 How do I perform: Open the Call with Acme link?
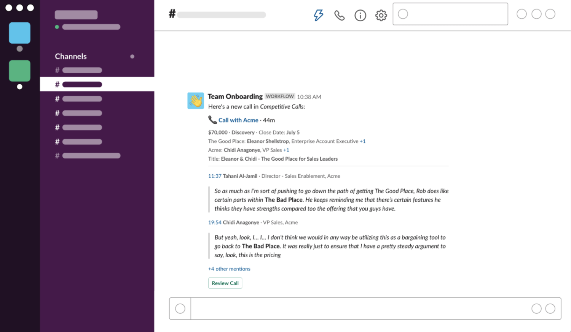click(x=238, y=120)
